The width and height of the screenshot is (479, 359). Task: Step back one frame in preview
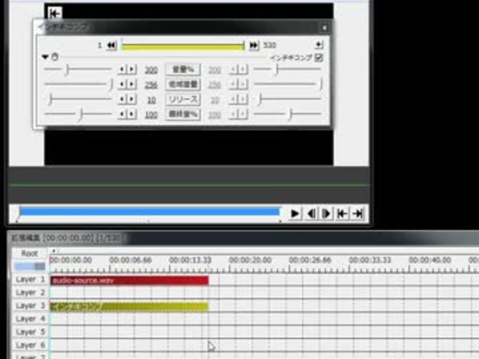(x=311, y=214)
